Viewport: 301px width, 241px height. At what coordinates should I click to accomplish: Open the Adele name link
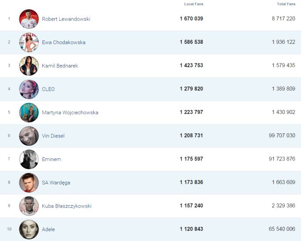[48, 229]
